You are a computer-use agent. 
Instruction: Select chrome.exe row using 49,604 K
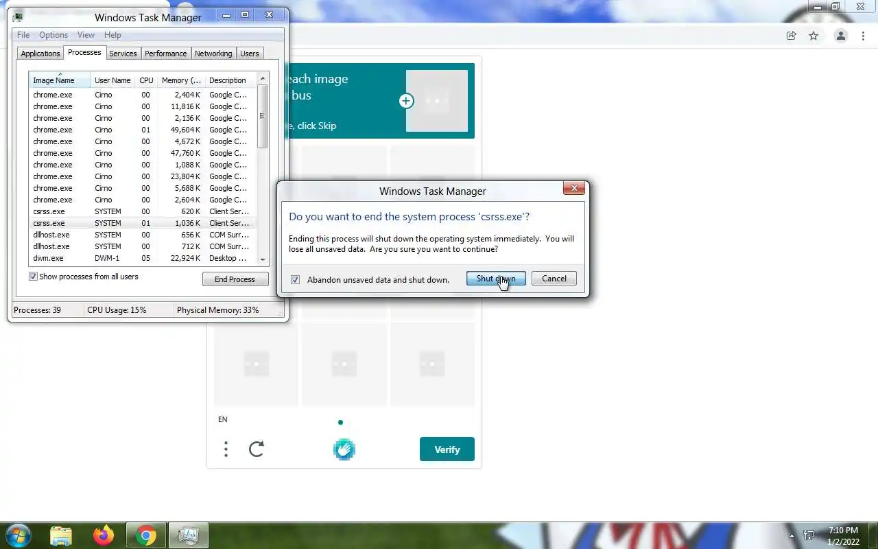(141, 130)
